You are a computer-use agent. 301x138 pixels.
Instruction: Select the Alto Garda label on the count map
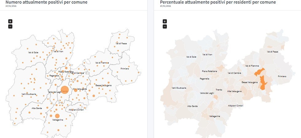click(37, 108)
